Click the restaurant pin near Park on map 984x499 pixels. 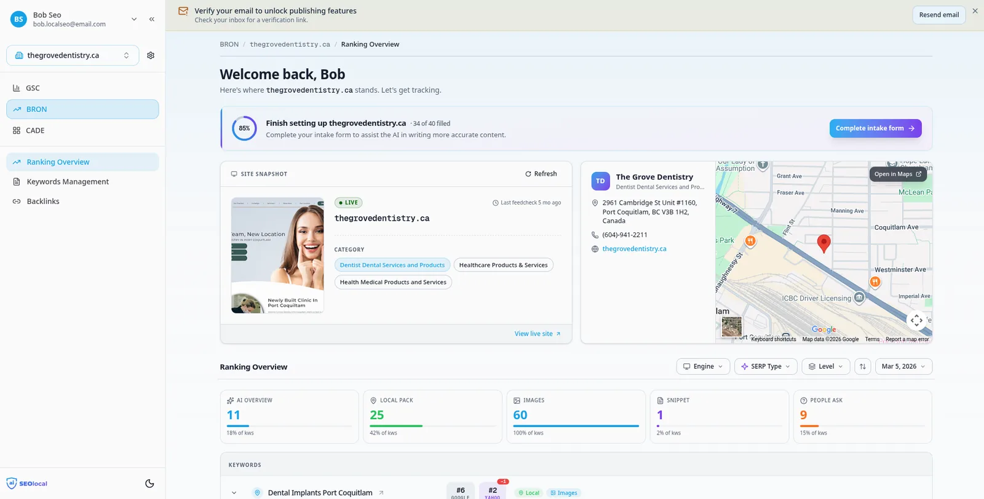point(750,241)
